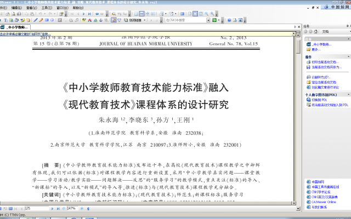Open 与我们联系 link

319,207
